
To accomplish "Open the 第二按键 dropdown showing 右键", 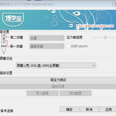I will (47, 38).
